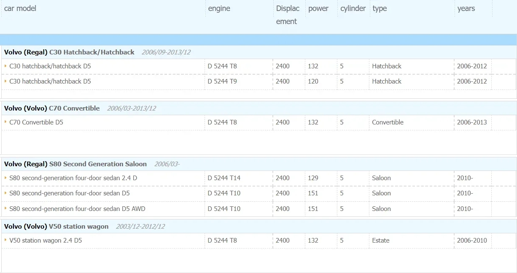The image size is (517, 273).
Task: Select the 'engine' column header
Action: [x=219, y=8]
